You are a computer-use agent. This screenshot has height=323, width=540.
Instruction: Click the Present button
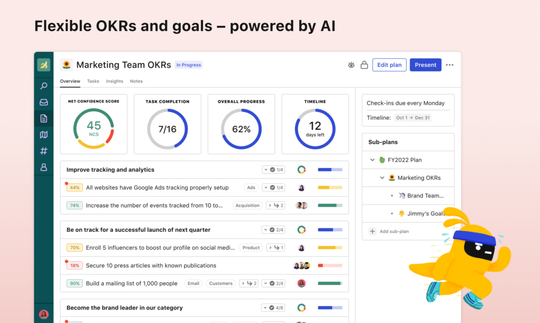[x=425, y=65]
